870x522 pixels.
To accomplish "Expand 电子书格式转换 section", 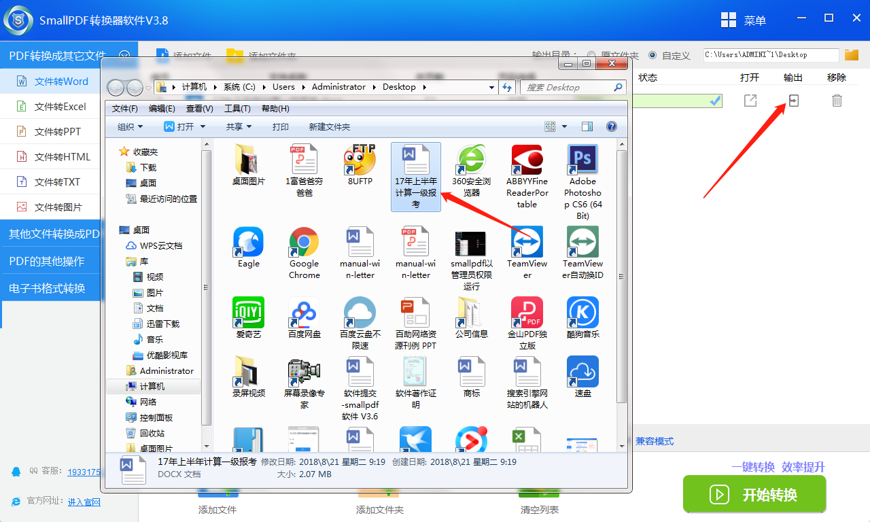I will (51, 288).
